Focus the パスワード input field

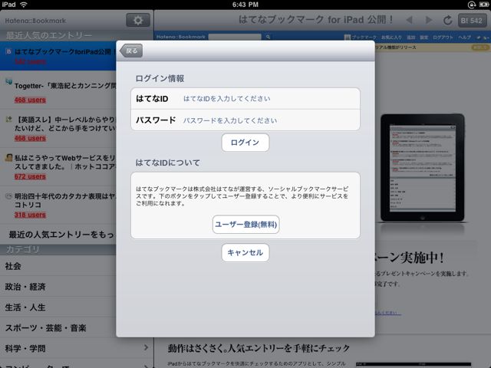[x=245, y=120]
